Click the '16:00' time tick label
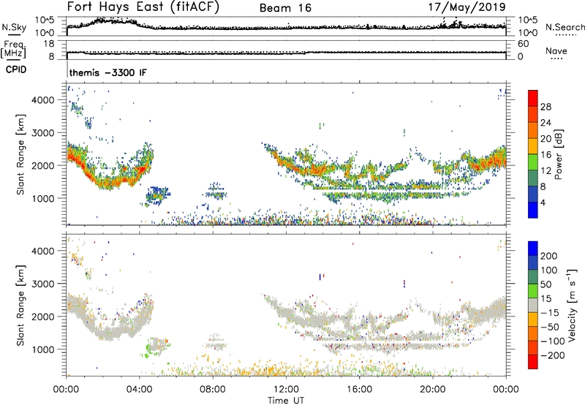Screen dimensions: 585x405 pos(359,390)
